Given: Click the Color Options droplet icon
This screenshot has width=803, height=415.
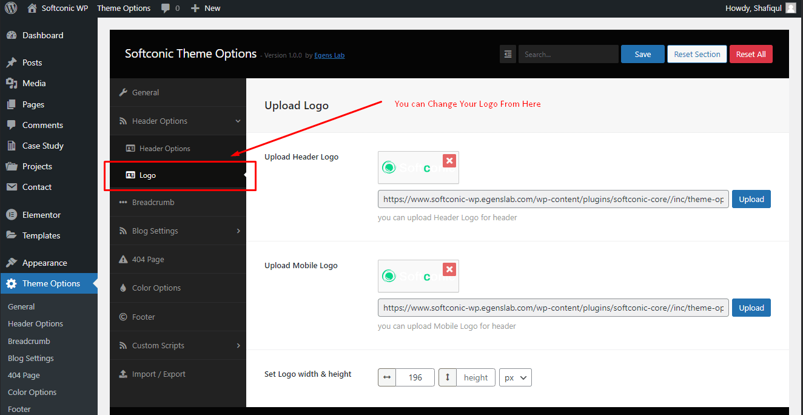Looking at the screenshot, I should (123, 288).
